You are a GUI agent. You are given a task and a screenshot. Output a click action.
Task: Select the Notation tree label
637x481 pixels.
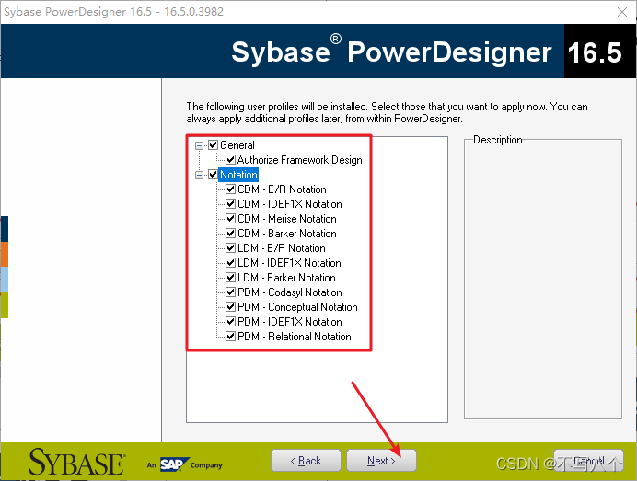pos(238,175)
